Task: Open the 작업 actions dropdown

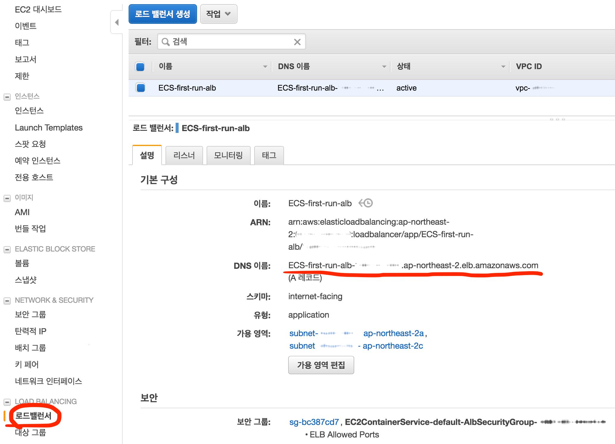Action: [218, 14]
